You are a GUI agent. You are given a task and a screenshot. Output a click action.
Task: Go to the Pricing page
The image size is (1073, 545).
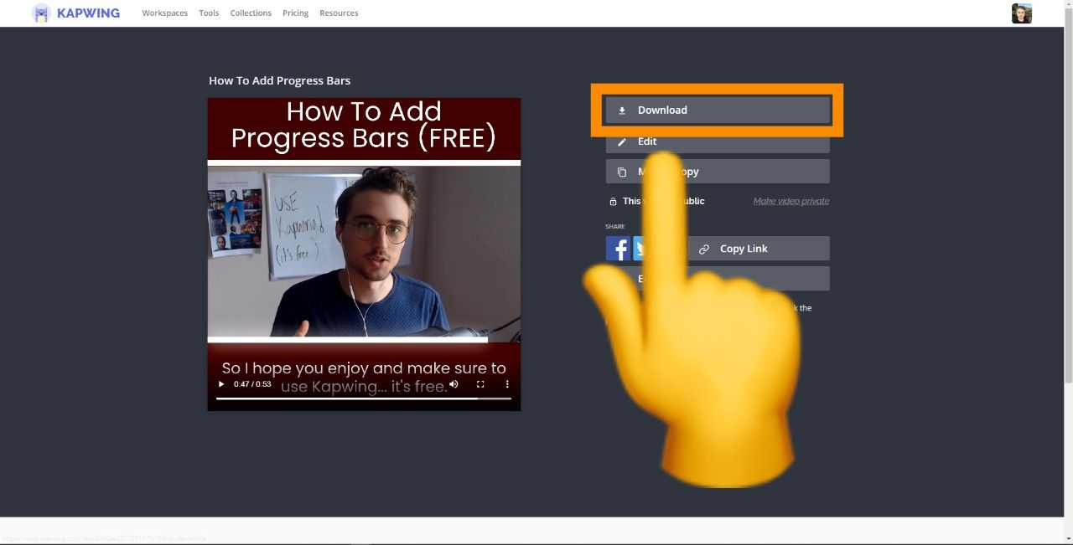click(295, 13)
